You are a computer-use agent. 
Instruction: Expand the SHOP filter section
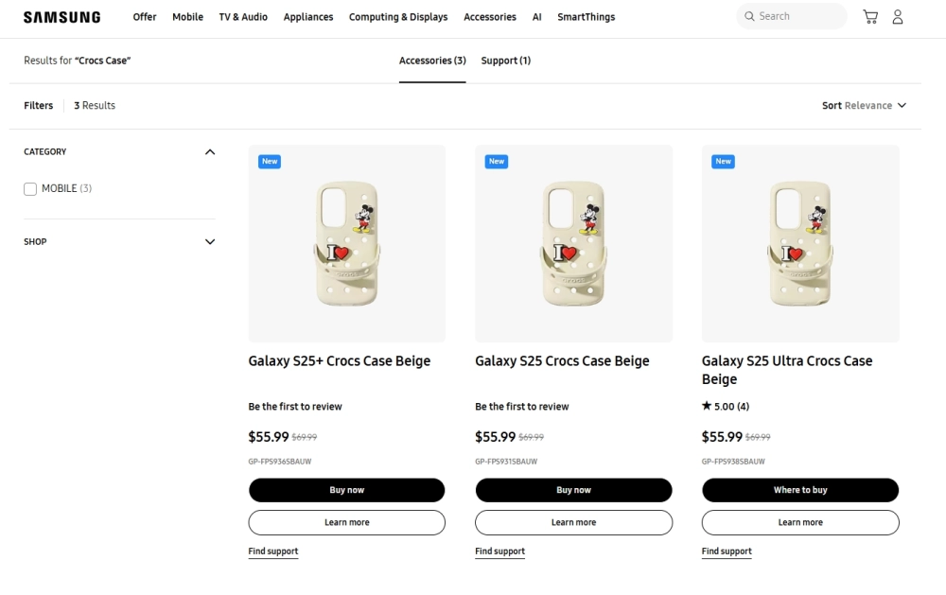(210, 242)
